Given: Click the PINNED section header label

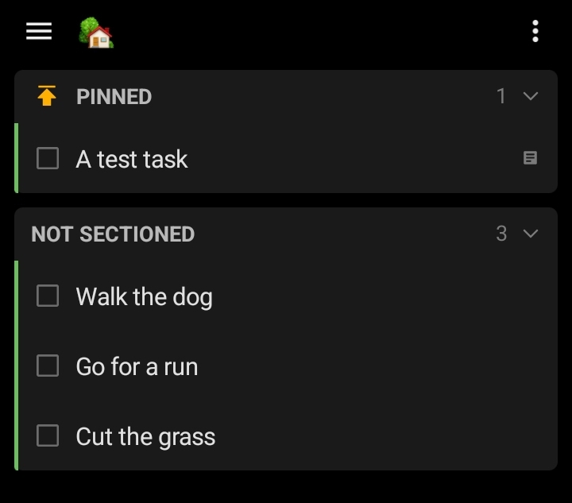Looking at the screenshot, I should point(114,96).
